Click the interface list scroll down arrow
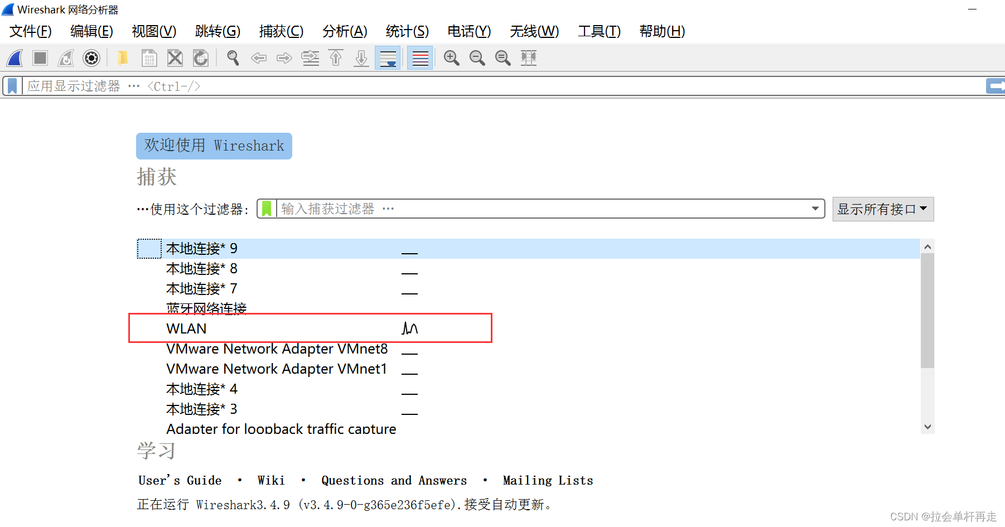 point(927,427)
